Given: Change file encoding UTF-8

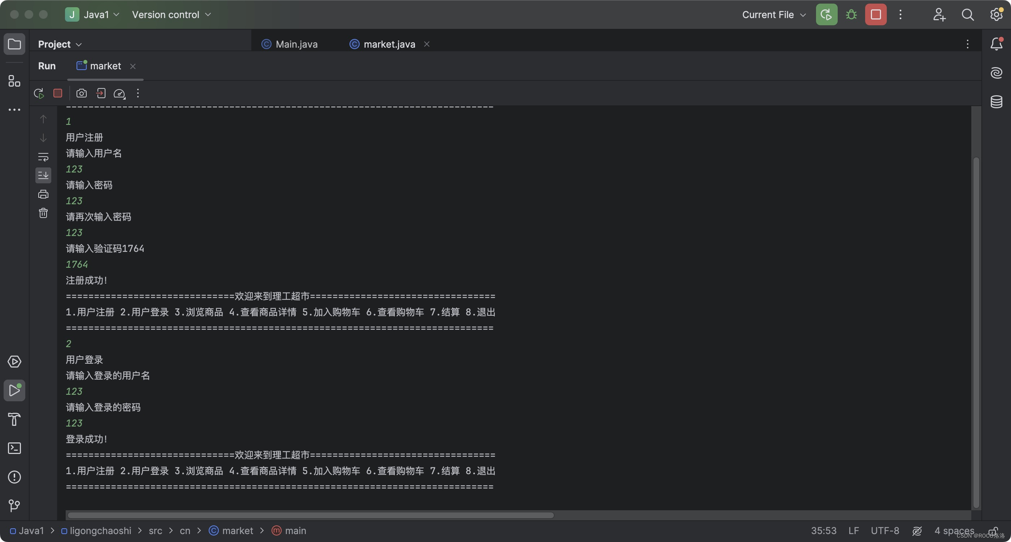Looking at the screenshot, I should click(x=885, y=530).
